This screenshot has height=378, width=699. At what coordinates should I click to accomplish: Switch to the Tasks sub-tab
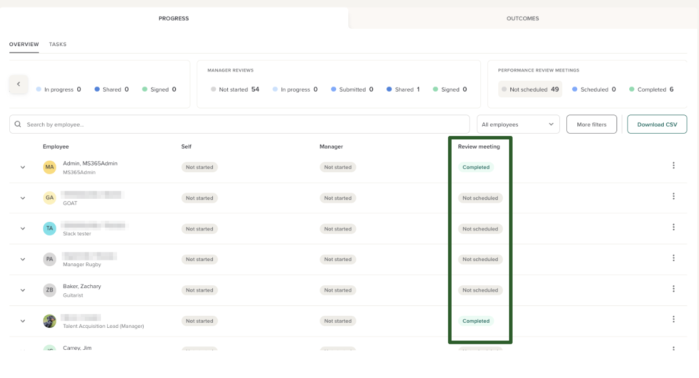tap(58, 44)
